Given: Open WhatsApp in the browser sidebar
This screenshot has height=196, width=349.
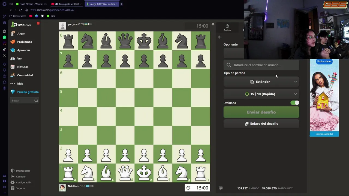Looking at the screenshot, I should pos(4,37).
